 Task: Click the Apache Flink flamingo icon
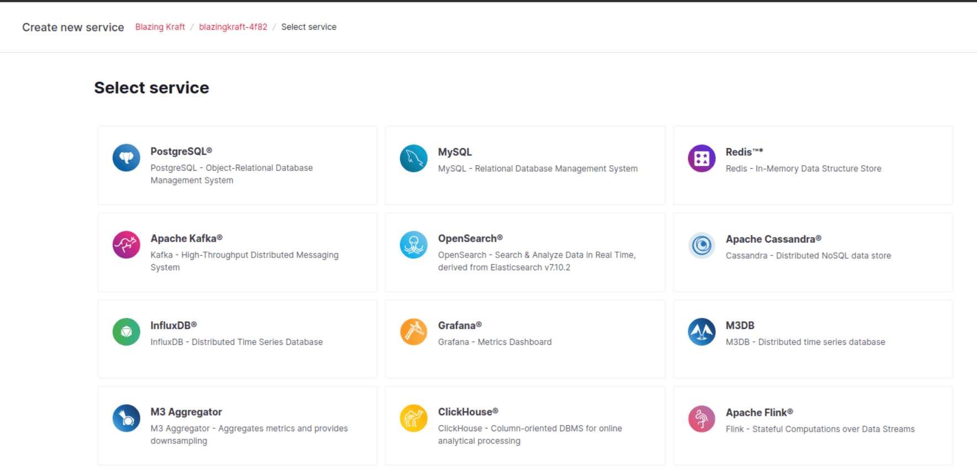[702, 419]
